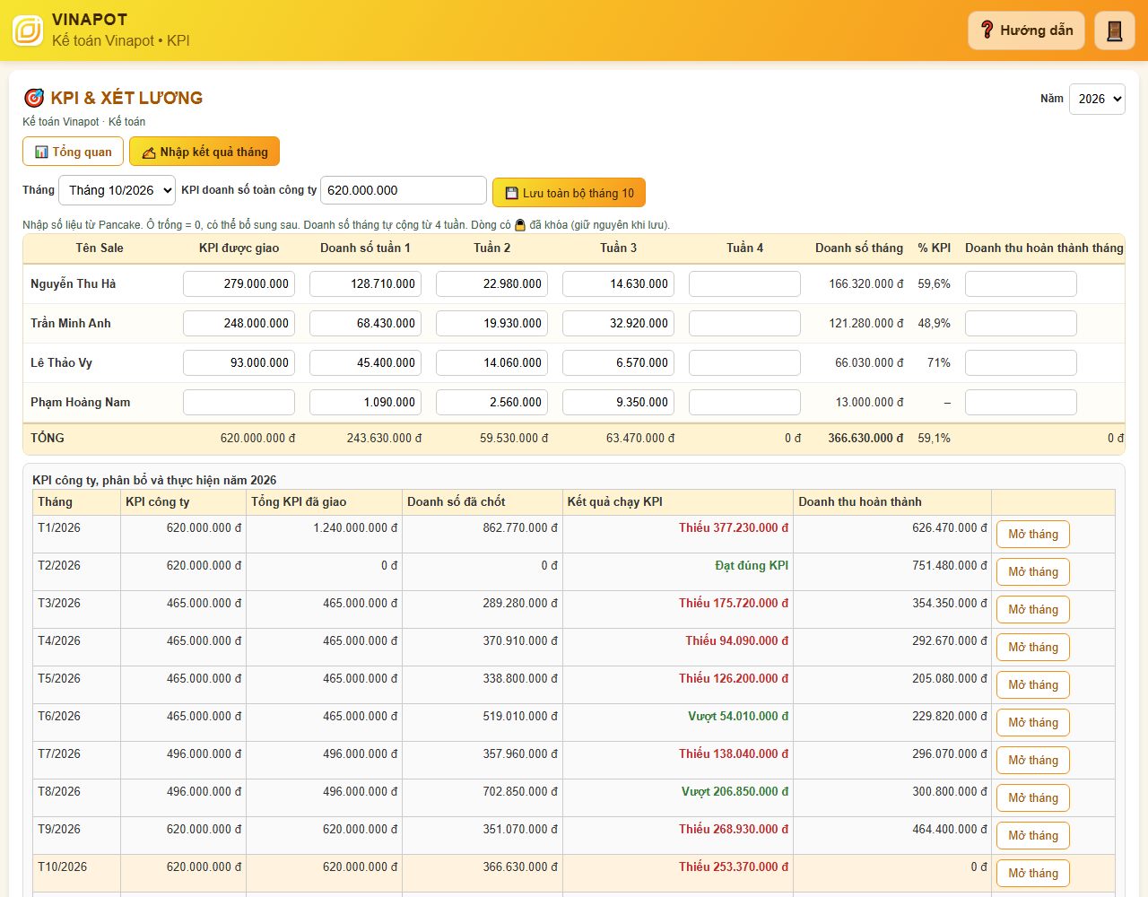1148x897 pixels.
Task: Open the Tháng 10/2026 month dropdown
Action: tap(117, 190)
